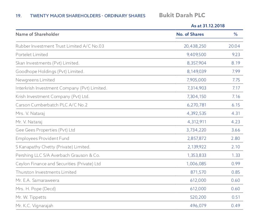The image size is (258, 218).
Task: Select "Interkrish Investment Company (Pvt) Limited." name
Action: [x=61, y=88]
